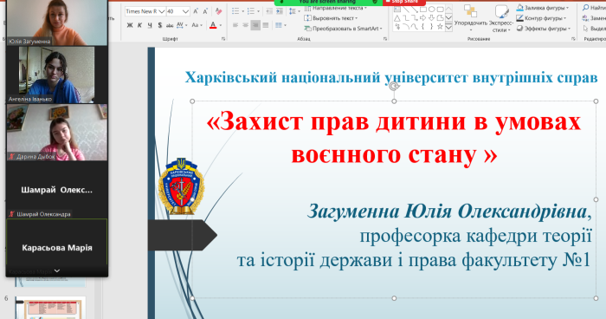Select the star shape

click(x=440, y=27)
